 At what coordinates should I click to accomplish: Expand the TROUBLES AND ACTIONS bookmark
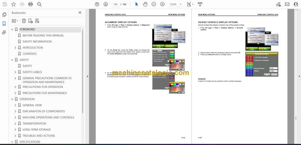point(15,136)
